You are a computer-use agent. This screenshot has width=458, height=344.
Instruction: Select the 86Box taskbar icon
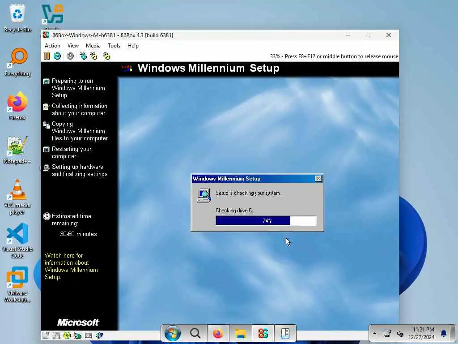click(263, 333)
